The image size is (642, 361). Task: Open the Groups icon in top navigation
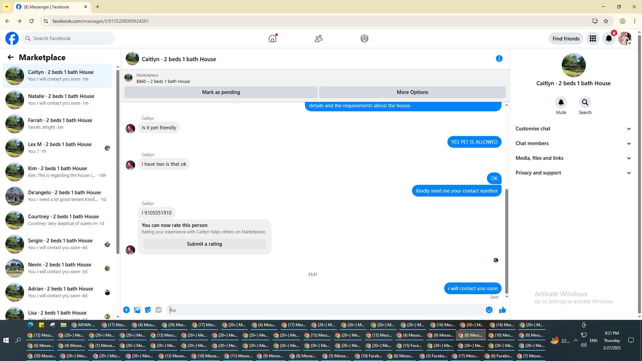[364, 38]
